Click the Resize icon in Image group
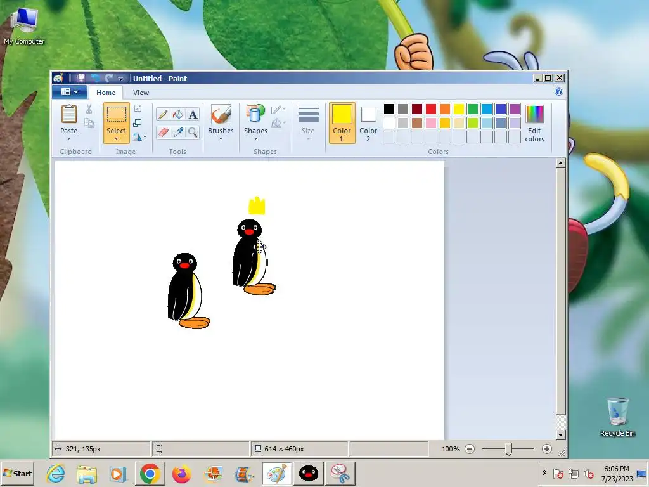Screen dimensions: 649x487 pyautogui.click(x=138, y=122)
